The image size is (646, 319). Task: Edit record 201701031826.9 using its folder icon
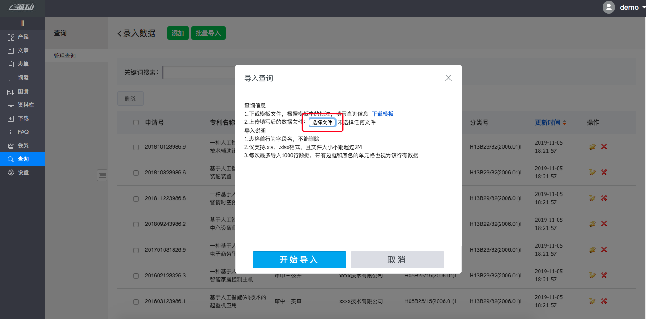point(592,249)
